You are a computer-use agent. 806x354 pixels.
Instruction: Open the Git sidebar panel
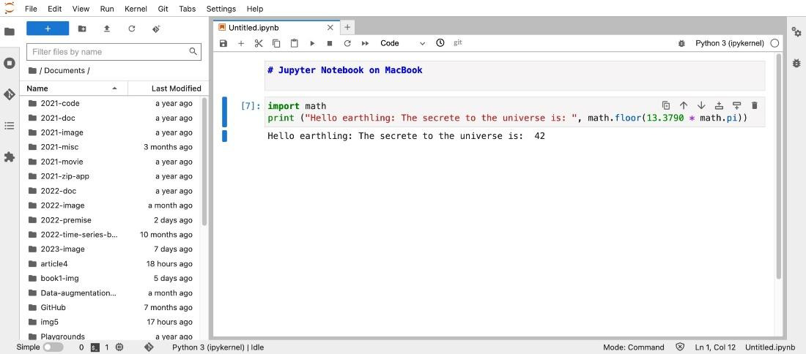(10, 94)
